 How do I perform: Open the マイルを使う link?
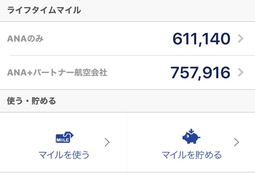pos(64,155)
